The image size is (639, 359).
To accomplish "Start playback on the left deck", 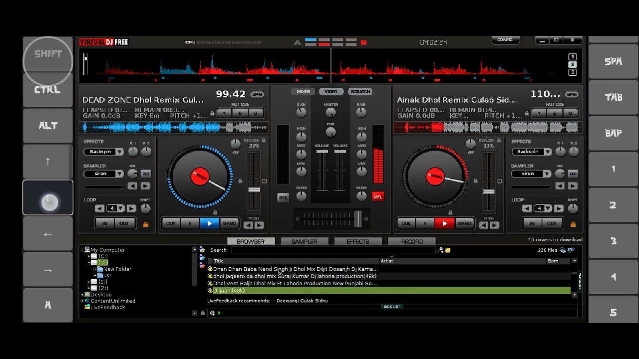I will (210, 223).
